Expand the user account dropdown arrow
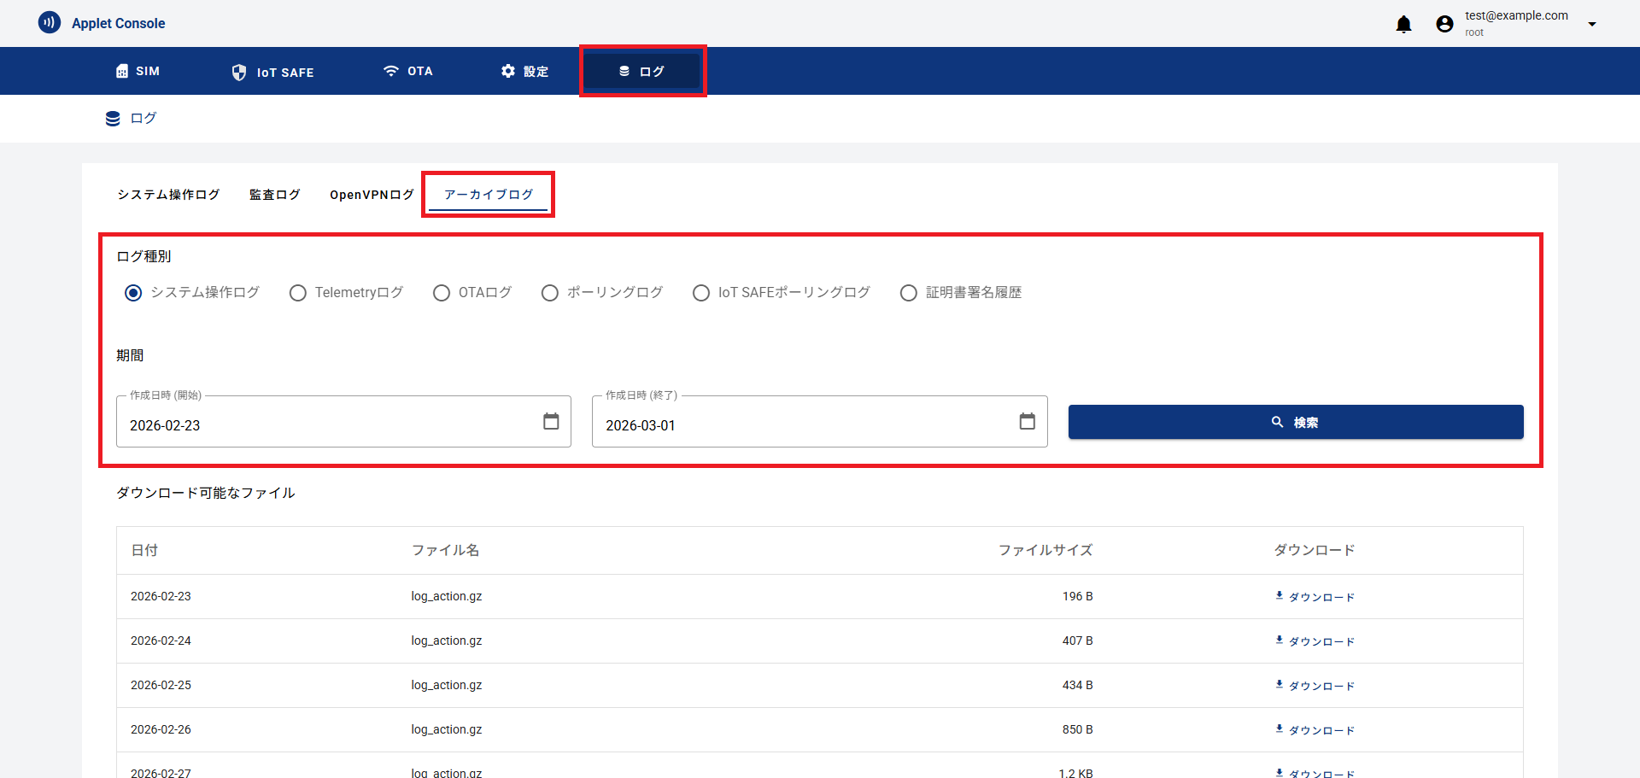Screen dimensions: 1640x778 point(1592,24)
